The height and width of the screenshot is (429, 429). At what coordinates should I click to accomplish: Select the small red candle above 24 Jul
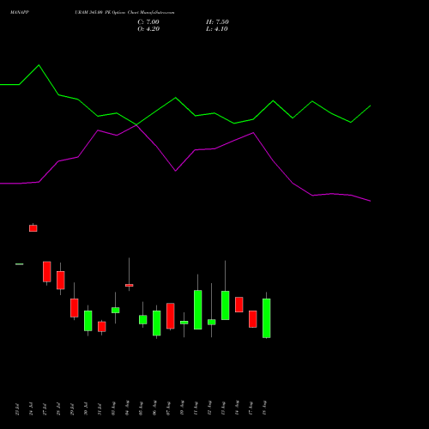point(33,228)
